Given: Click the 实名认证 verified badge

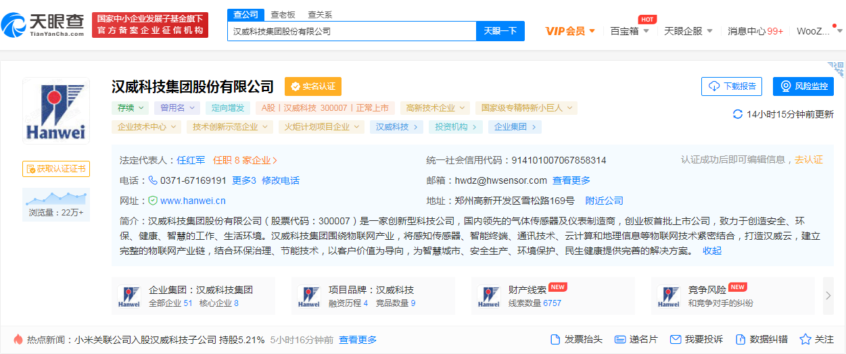Looking at the screenshot, I should [313, 86].
